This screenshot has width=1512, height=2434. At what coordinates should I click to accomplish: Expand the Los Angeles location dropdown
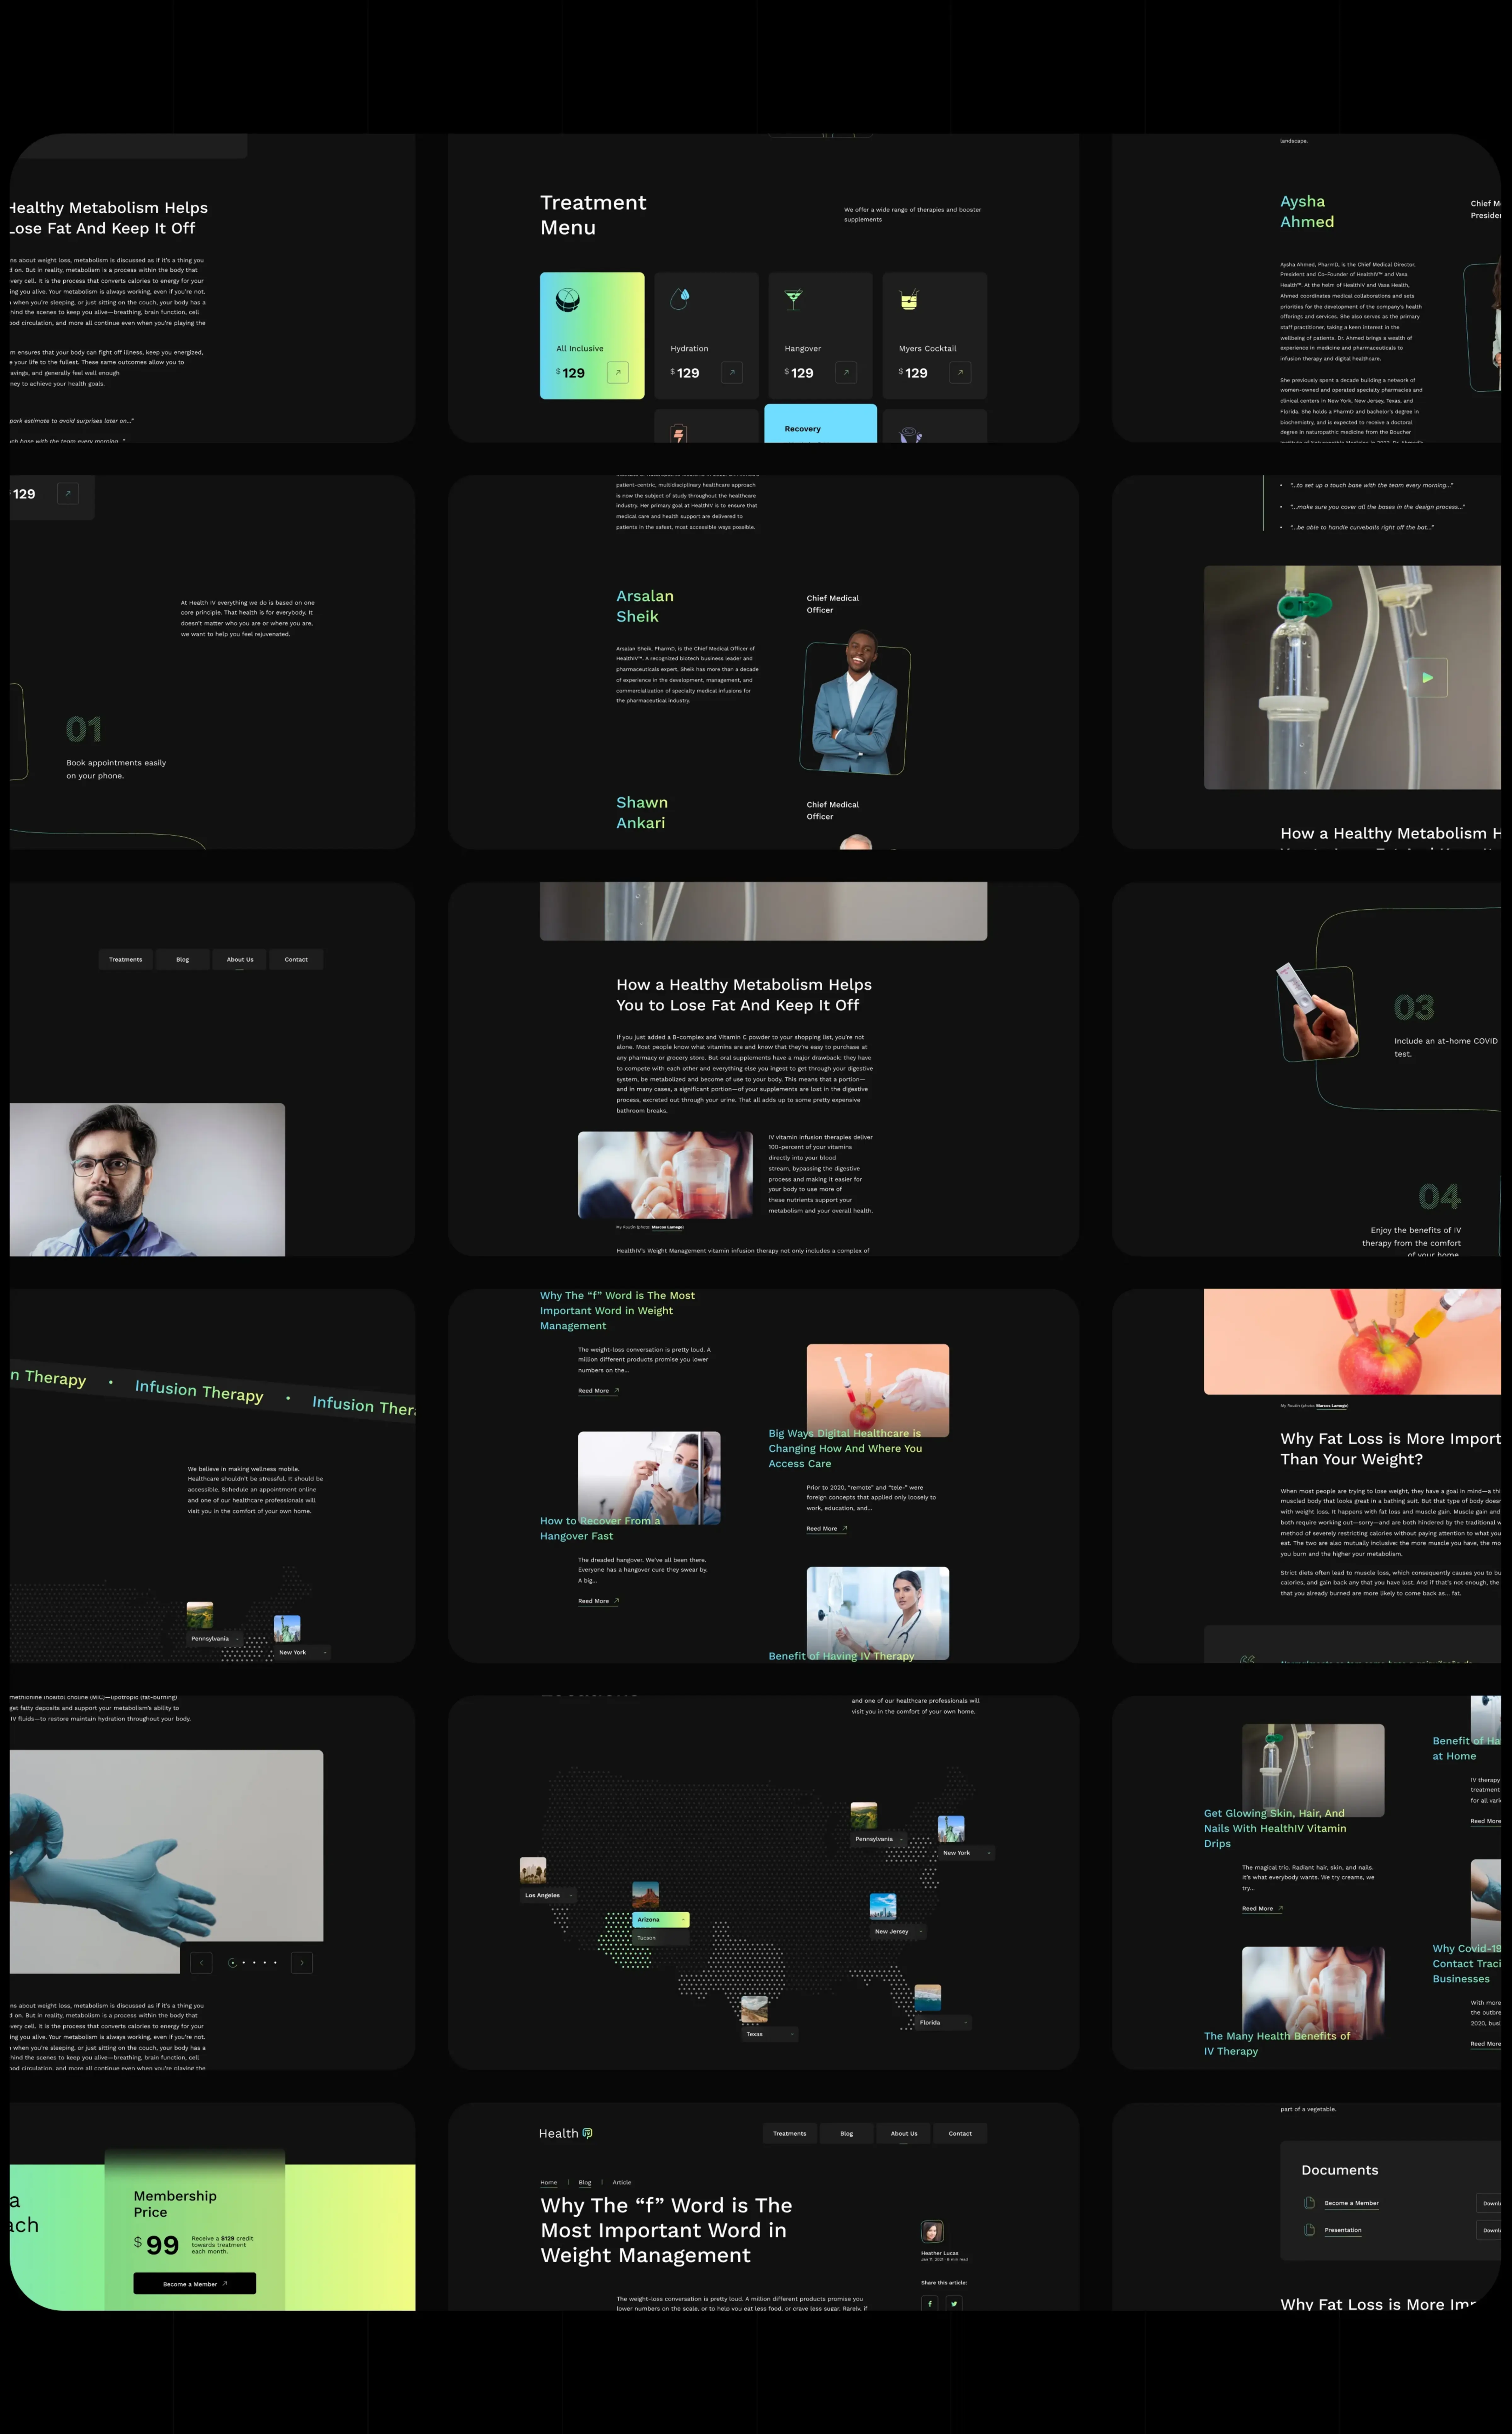(x=548, y=1895)
